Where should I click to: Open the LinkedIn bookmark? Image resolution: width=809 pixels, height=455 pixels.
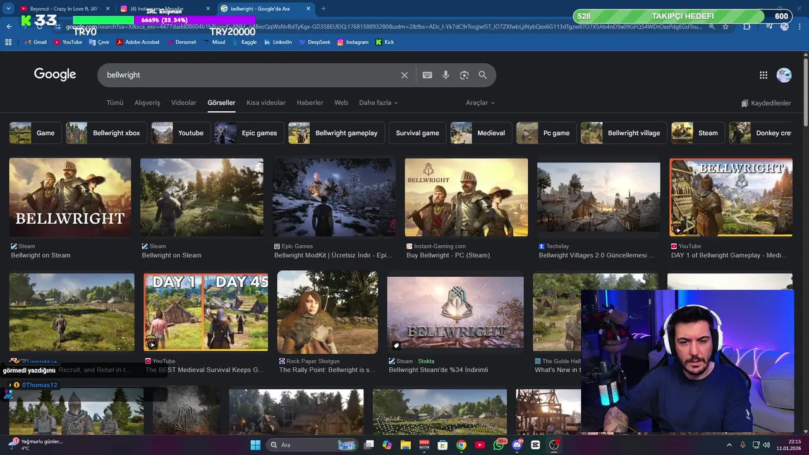click(278, 42)
